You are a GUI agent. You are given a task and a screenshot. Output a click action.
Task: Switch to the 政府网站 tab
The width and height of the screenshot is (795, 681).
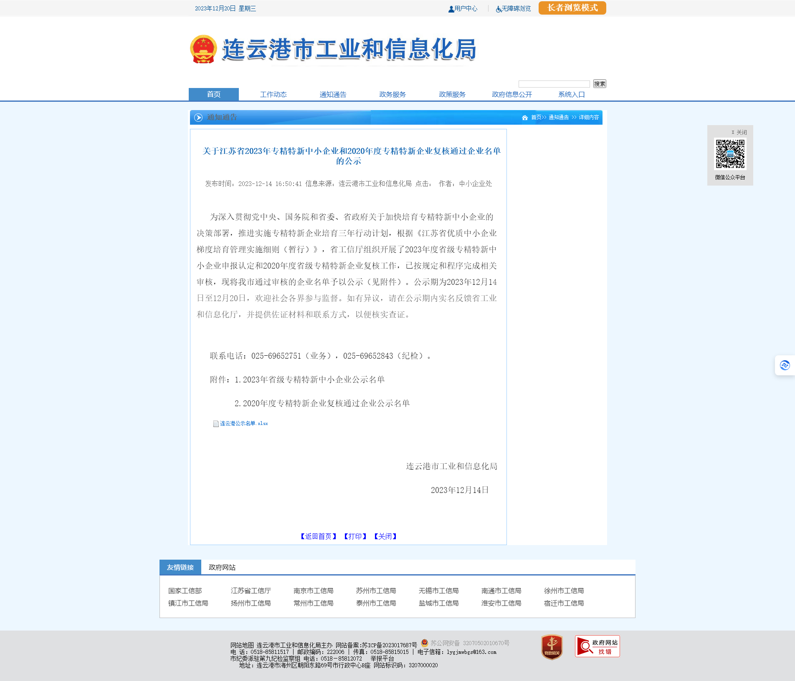tap(222, 567)
